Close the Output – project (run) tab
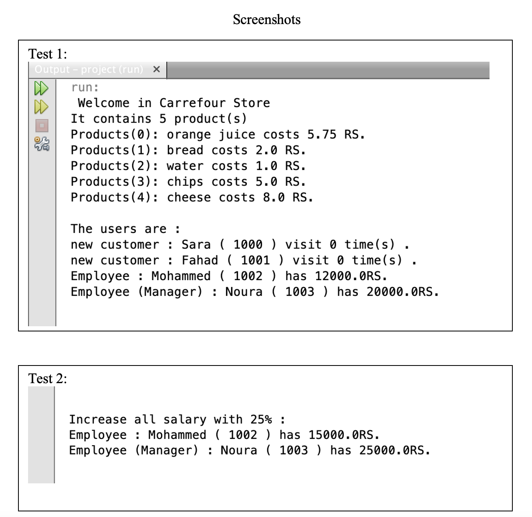The width and height of the screenshot is (532, 517). [x=157, y=69]
